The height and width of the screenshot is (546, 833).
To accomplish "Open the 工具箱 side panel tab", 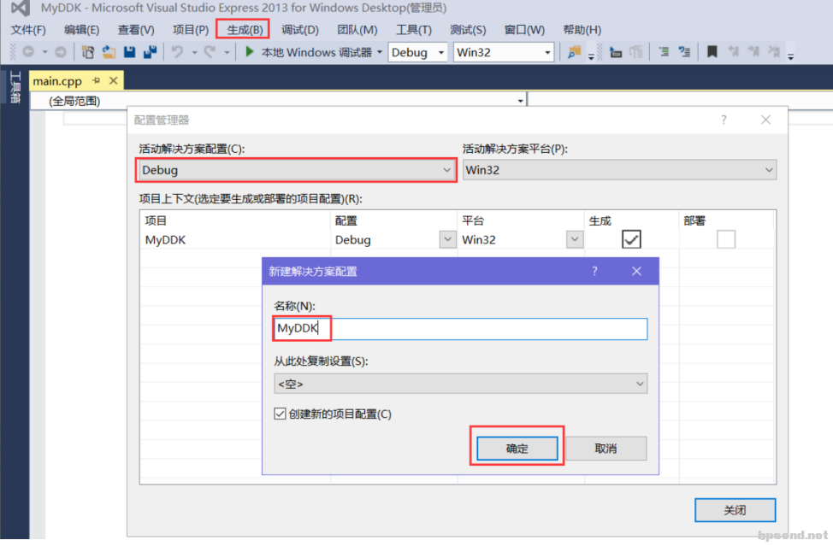I will pyautogui.click(x=15, y=86).
